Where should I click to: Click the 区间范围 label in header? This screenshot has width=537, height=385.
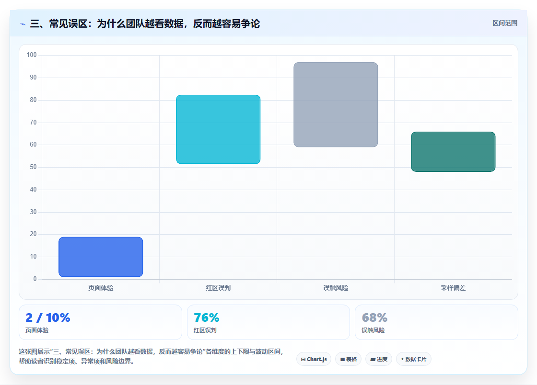504,23
